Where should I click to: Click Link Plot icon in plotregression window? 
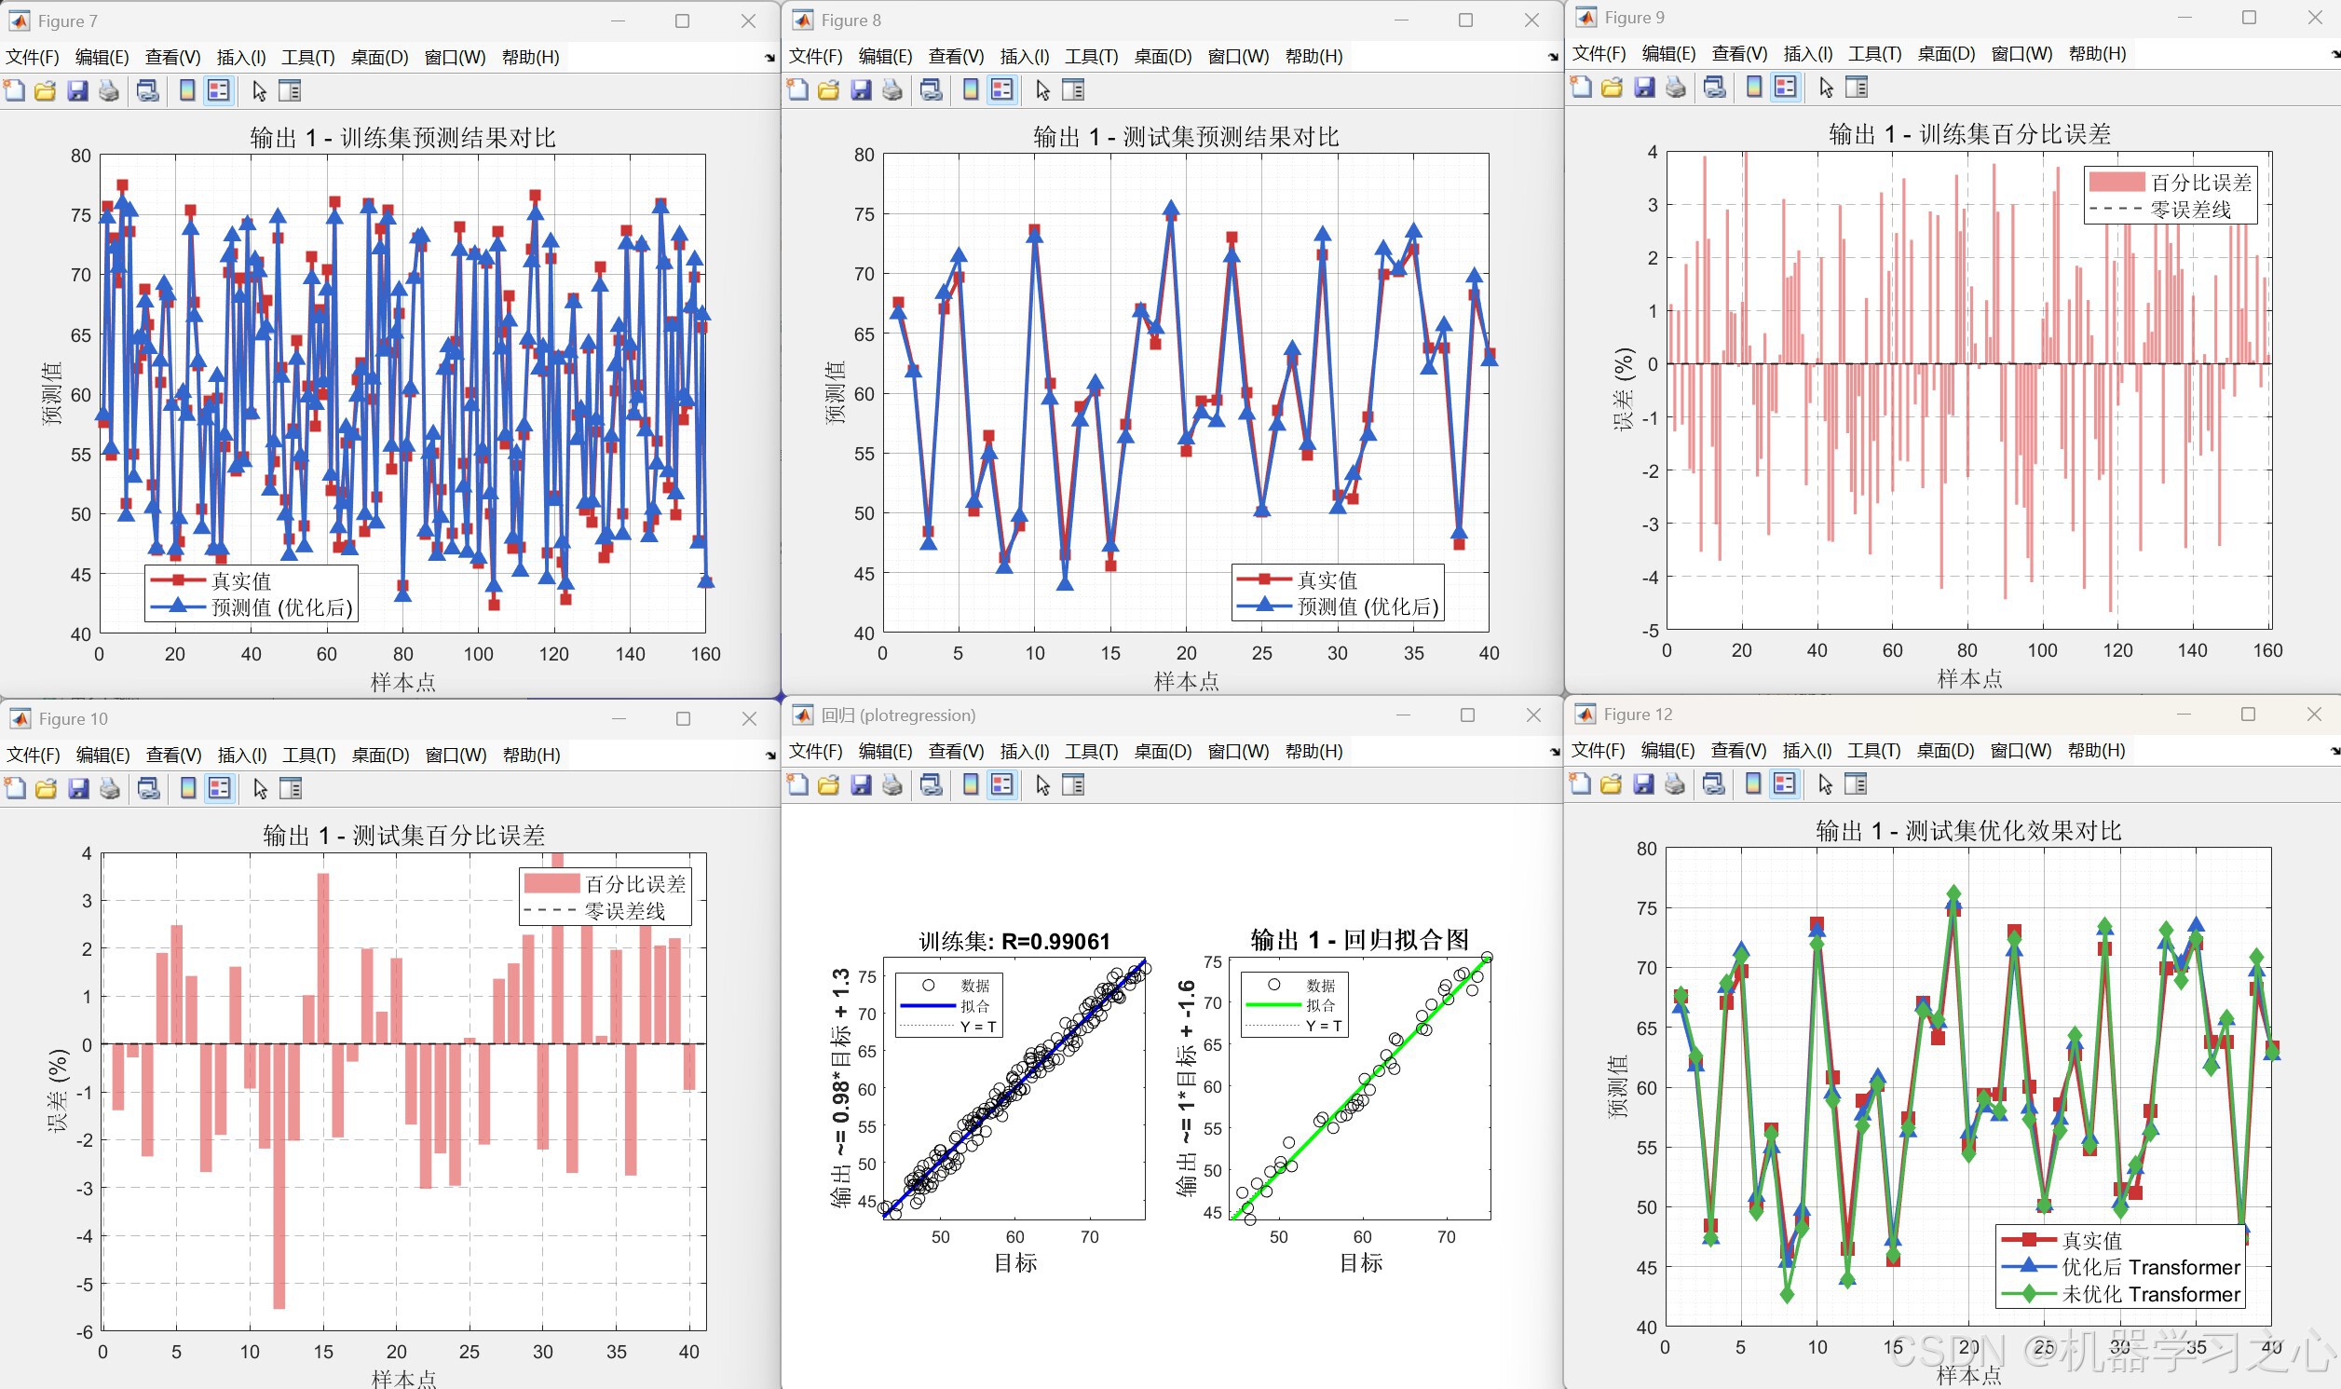coord(931,785)
